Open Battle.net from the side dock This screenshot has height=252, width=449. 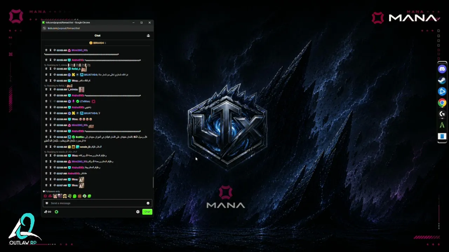coord(442,91)
